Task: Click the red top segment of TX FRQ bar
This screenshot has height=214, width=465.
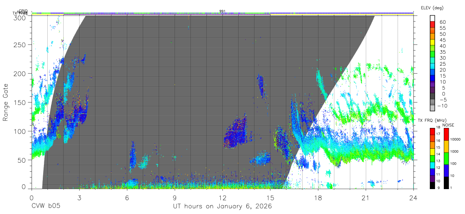Action: (x=432, y=131)
